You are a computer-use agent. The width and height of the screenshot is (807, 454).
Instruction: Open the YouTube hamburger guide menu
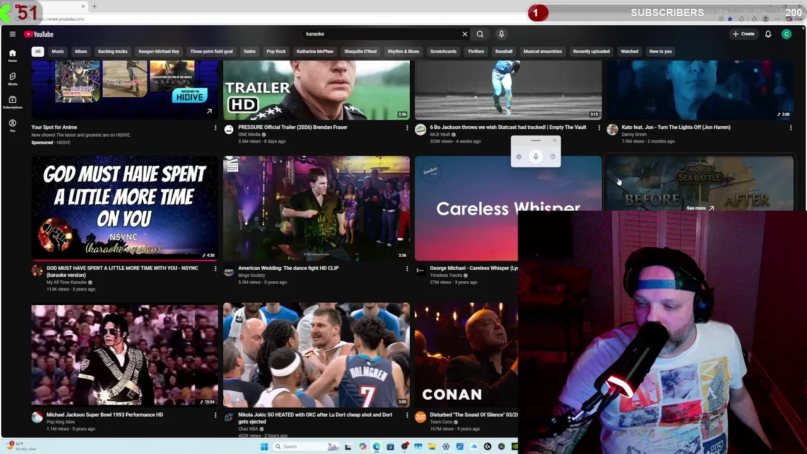[x=12, y=34]
